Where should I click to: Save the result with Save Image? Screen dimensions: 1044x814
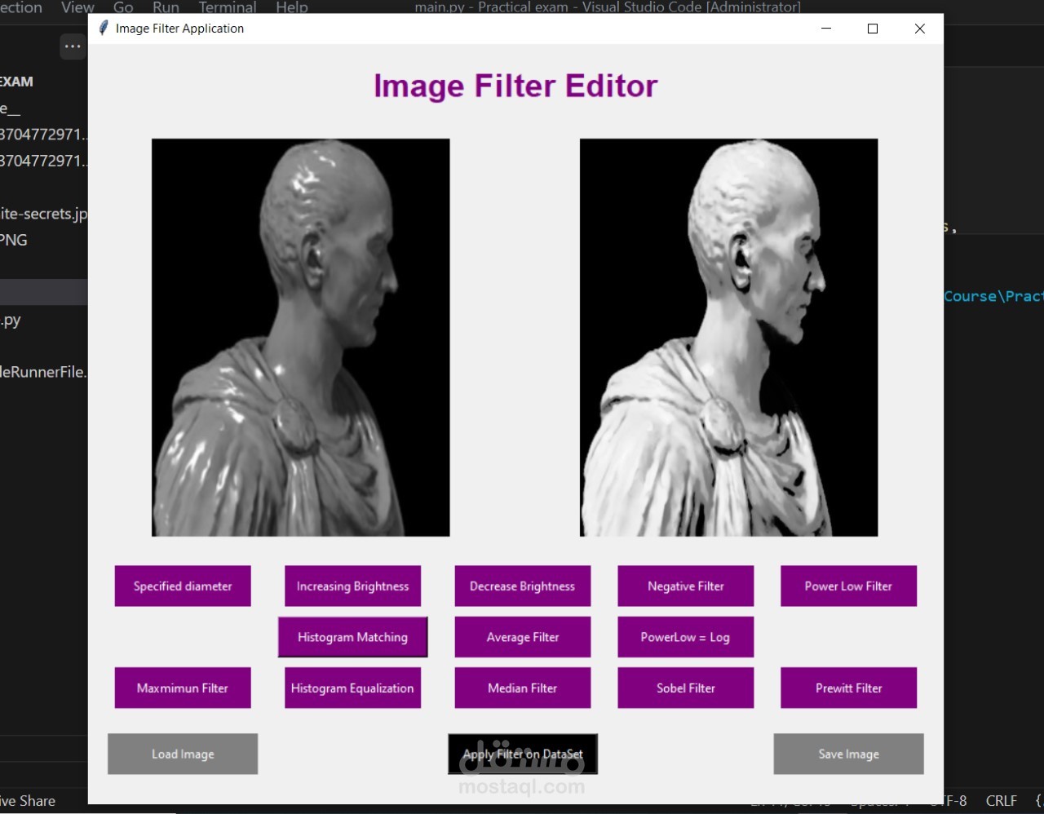848,754
